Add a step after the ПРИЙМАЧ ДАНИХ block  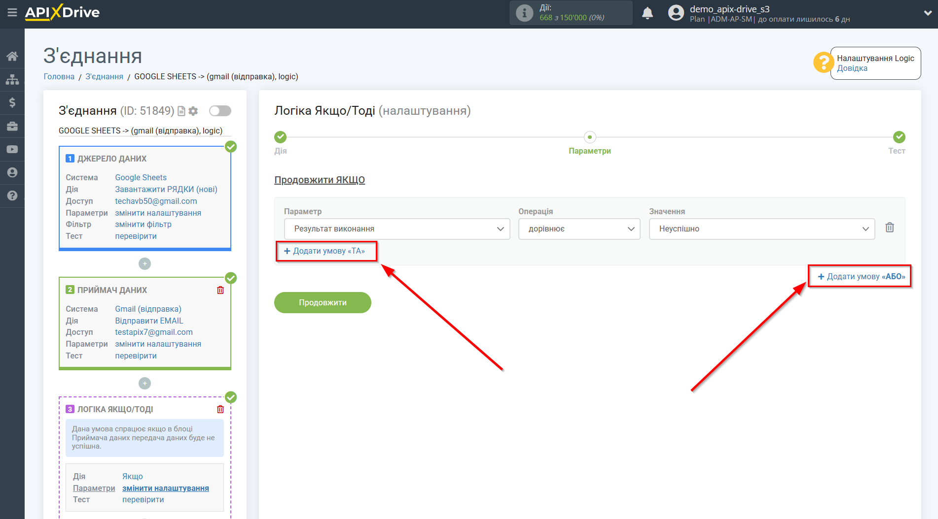(x=144, y=383)
